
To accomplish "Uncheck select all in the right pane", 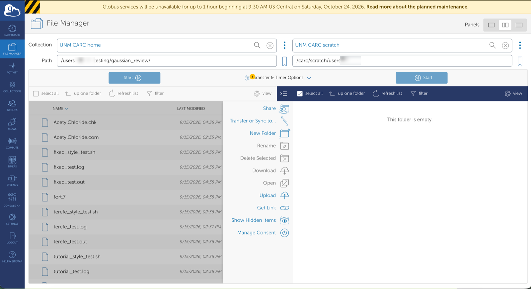I will [x=300, y=94].
